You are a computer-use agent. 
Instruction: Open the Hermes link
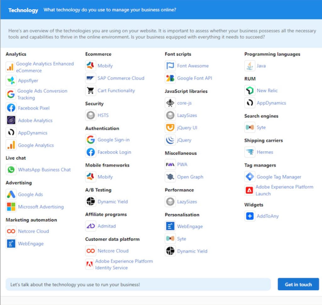(265, 152)
